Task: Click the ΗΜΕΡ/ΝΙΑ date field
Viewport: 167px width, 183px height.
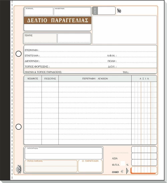Action: [x=72, y=12]
